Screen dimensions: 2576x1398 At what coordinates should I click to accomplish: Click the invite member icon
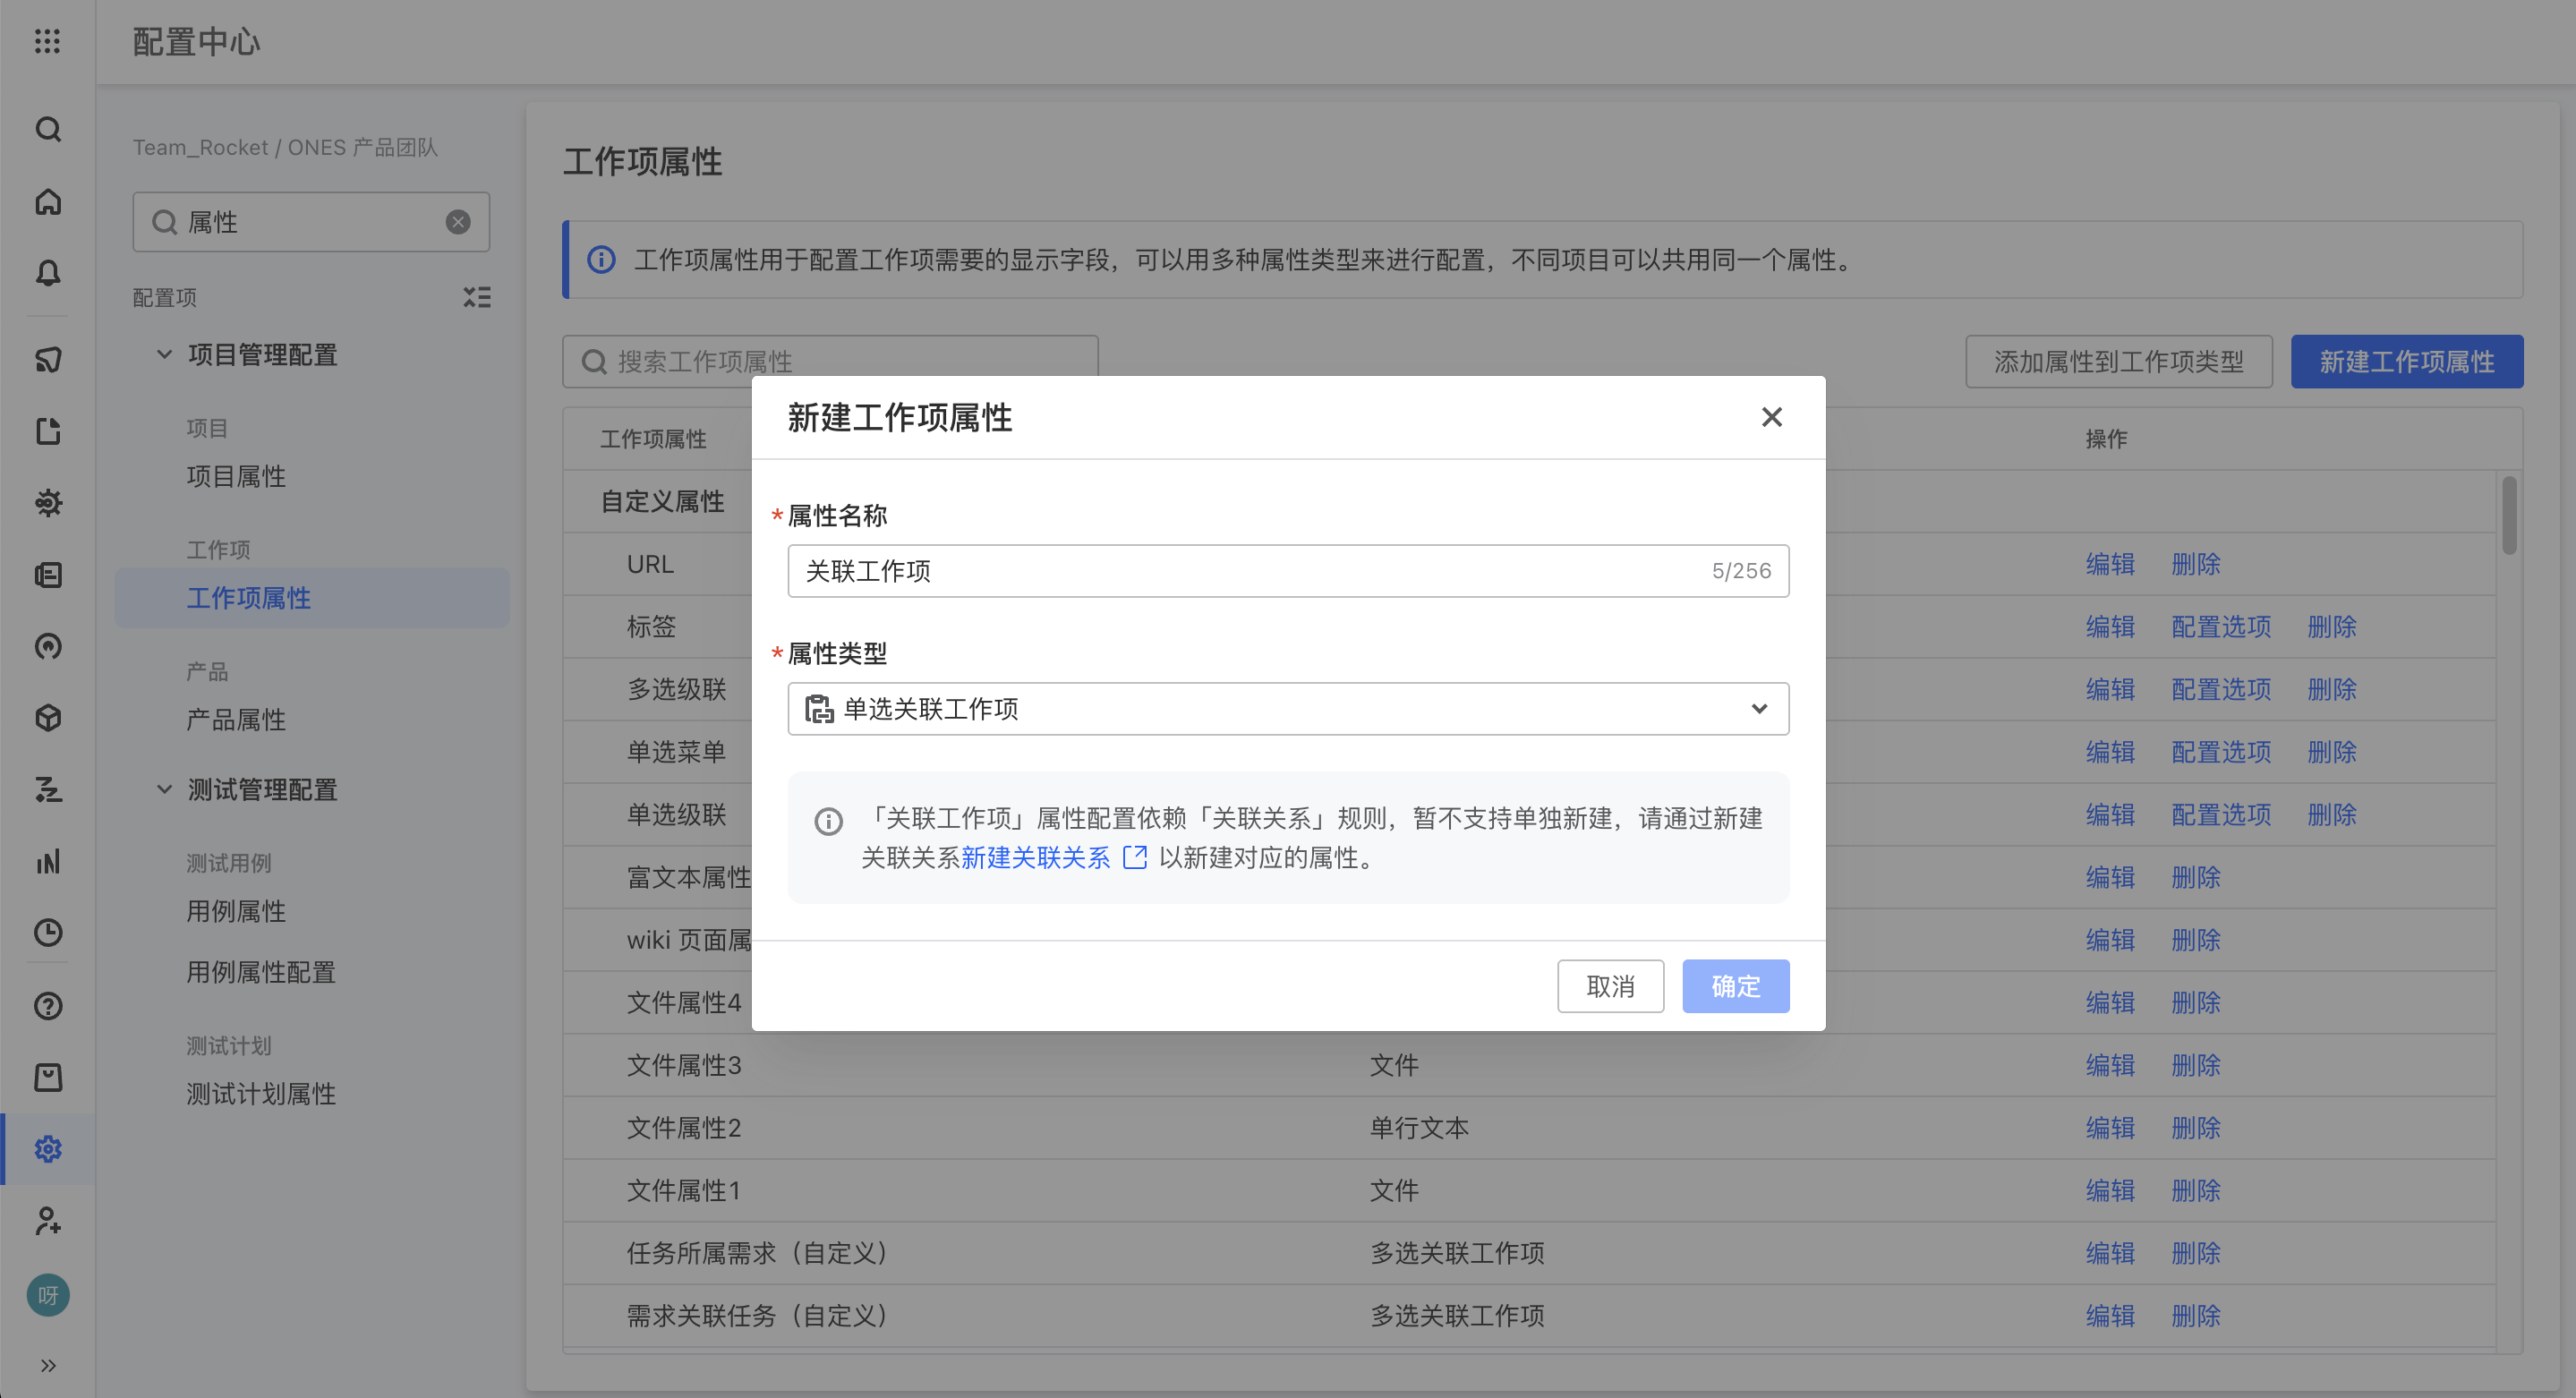coord(48,1221)
